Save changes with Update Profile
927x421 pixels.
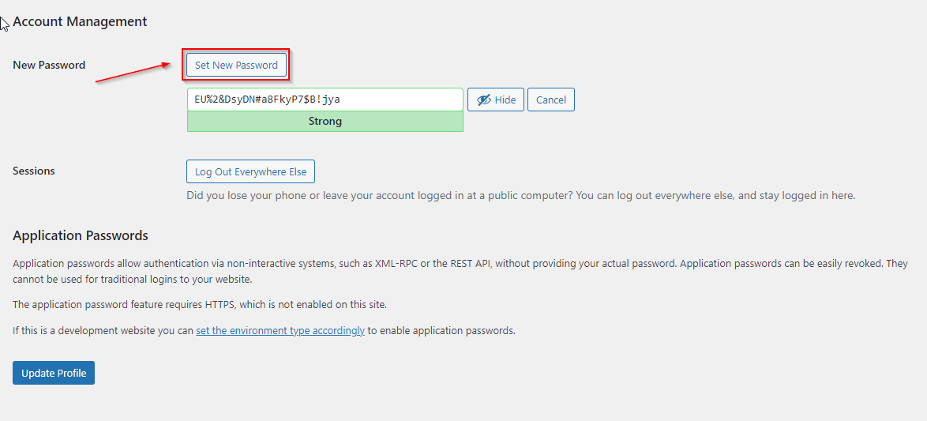[x=54, y=373]
